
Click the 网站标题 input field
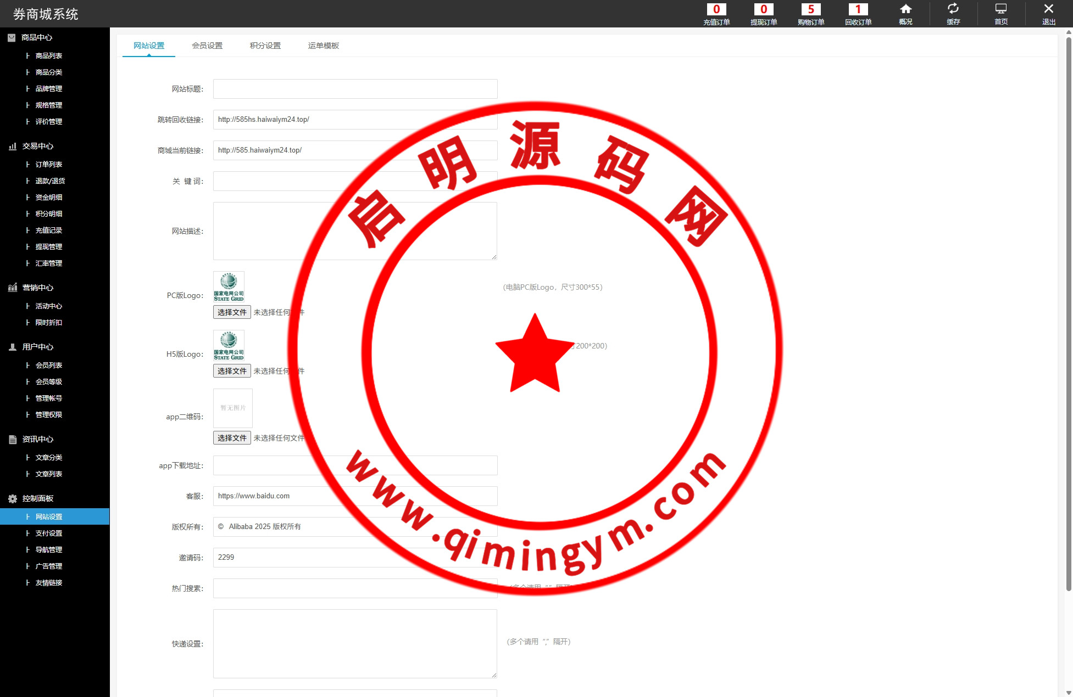(x=355, y=89)
